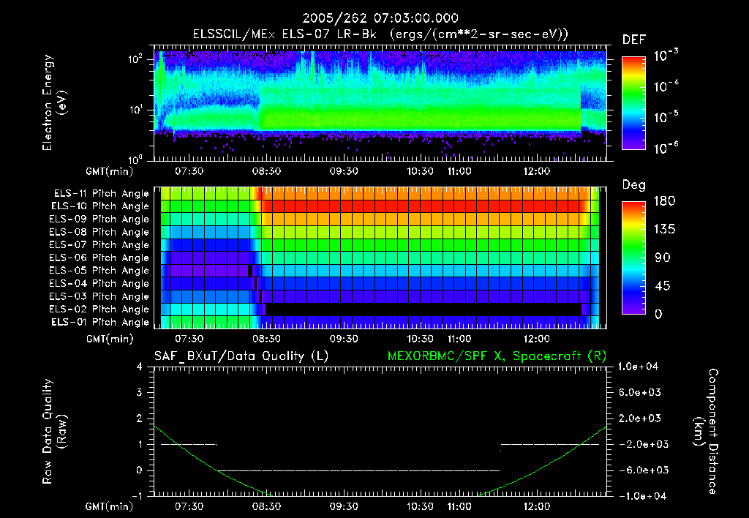
Task: Click the 10^0 electron energy tick label
Action: (x=135, y=159)
